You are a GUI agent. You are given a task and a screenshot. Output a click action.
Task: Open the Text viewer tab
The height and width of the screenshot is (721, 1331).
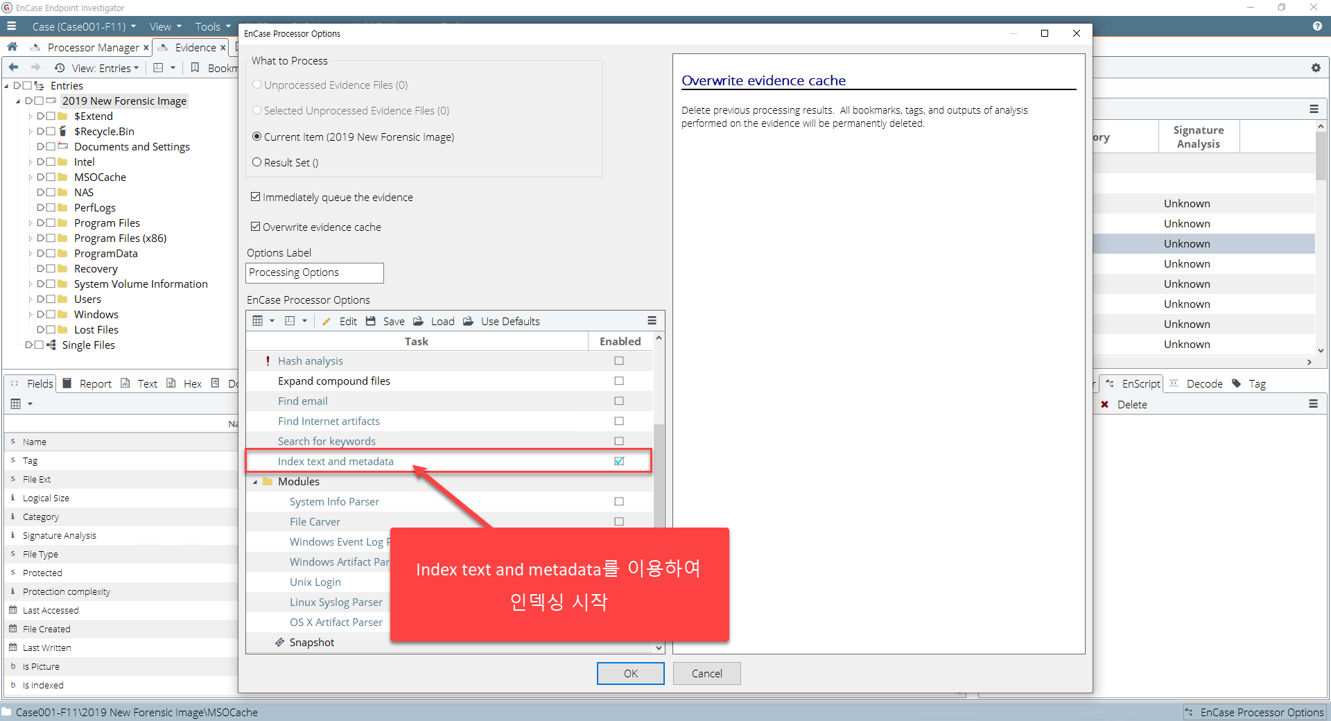[139, 383]
